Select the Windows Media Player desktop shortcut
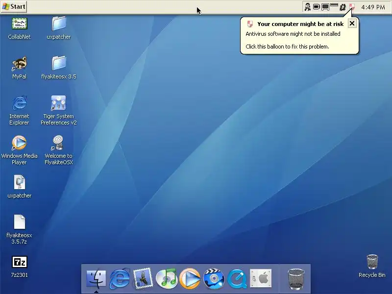The image size is (392, 294). point(19,150)
